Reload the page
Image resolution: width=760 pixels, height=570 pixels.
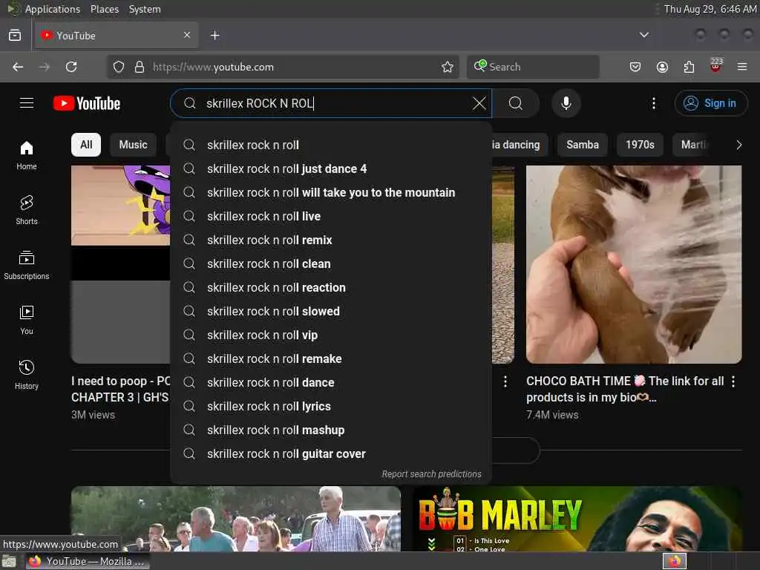pos(71,67)
